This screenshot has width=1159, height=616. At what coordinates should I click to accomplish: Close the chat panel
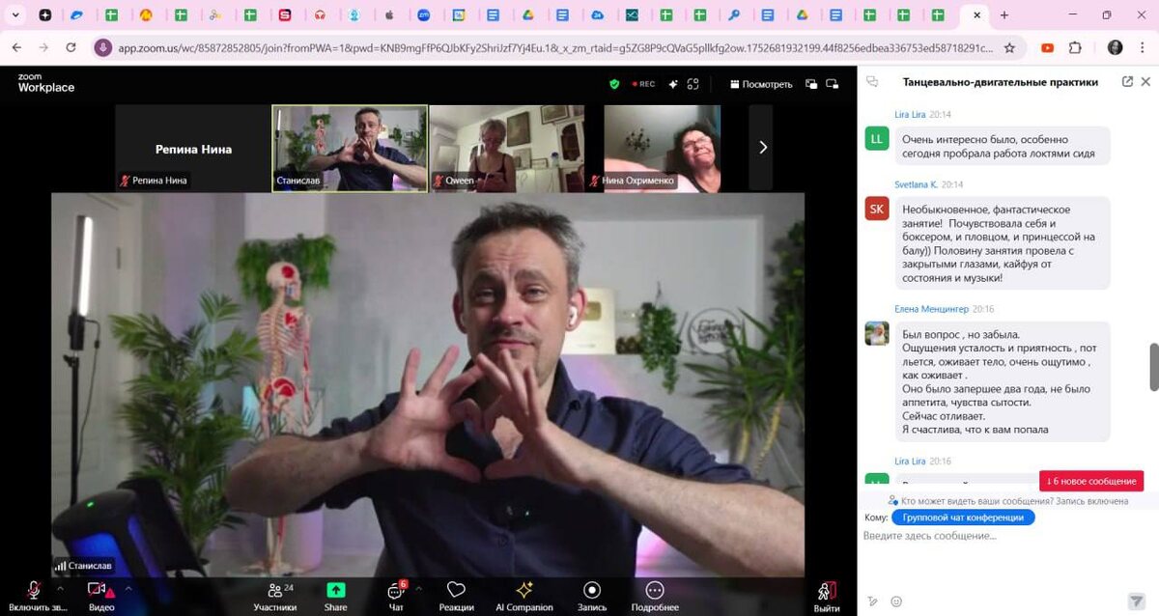1145,82
